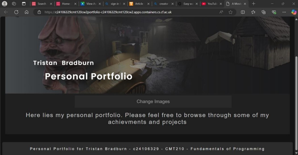Viewport: 298px width, 155px height.
Task: Open the Collections panel
Action: click(x=263, y=12)
